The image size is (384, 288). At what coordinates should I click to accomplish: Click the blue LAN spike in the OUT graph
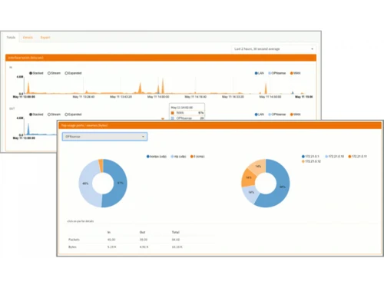(x=28, y=129)
